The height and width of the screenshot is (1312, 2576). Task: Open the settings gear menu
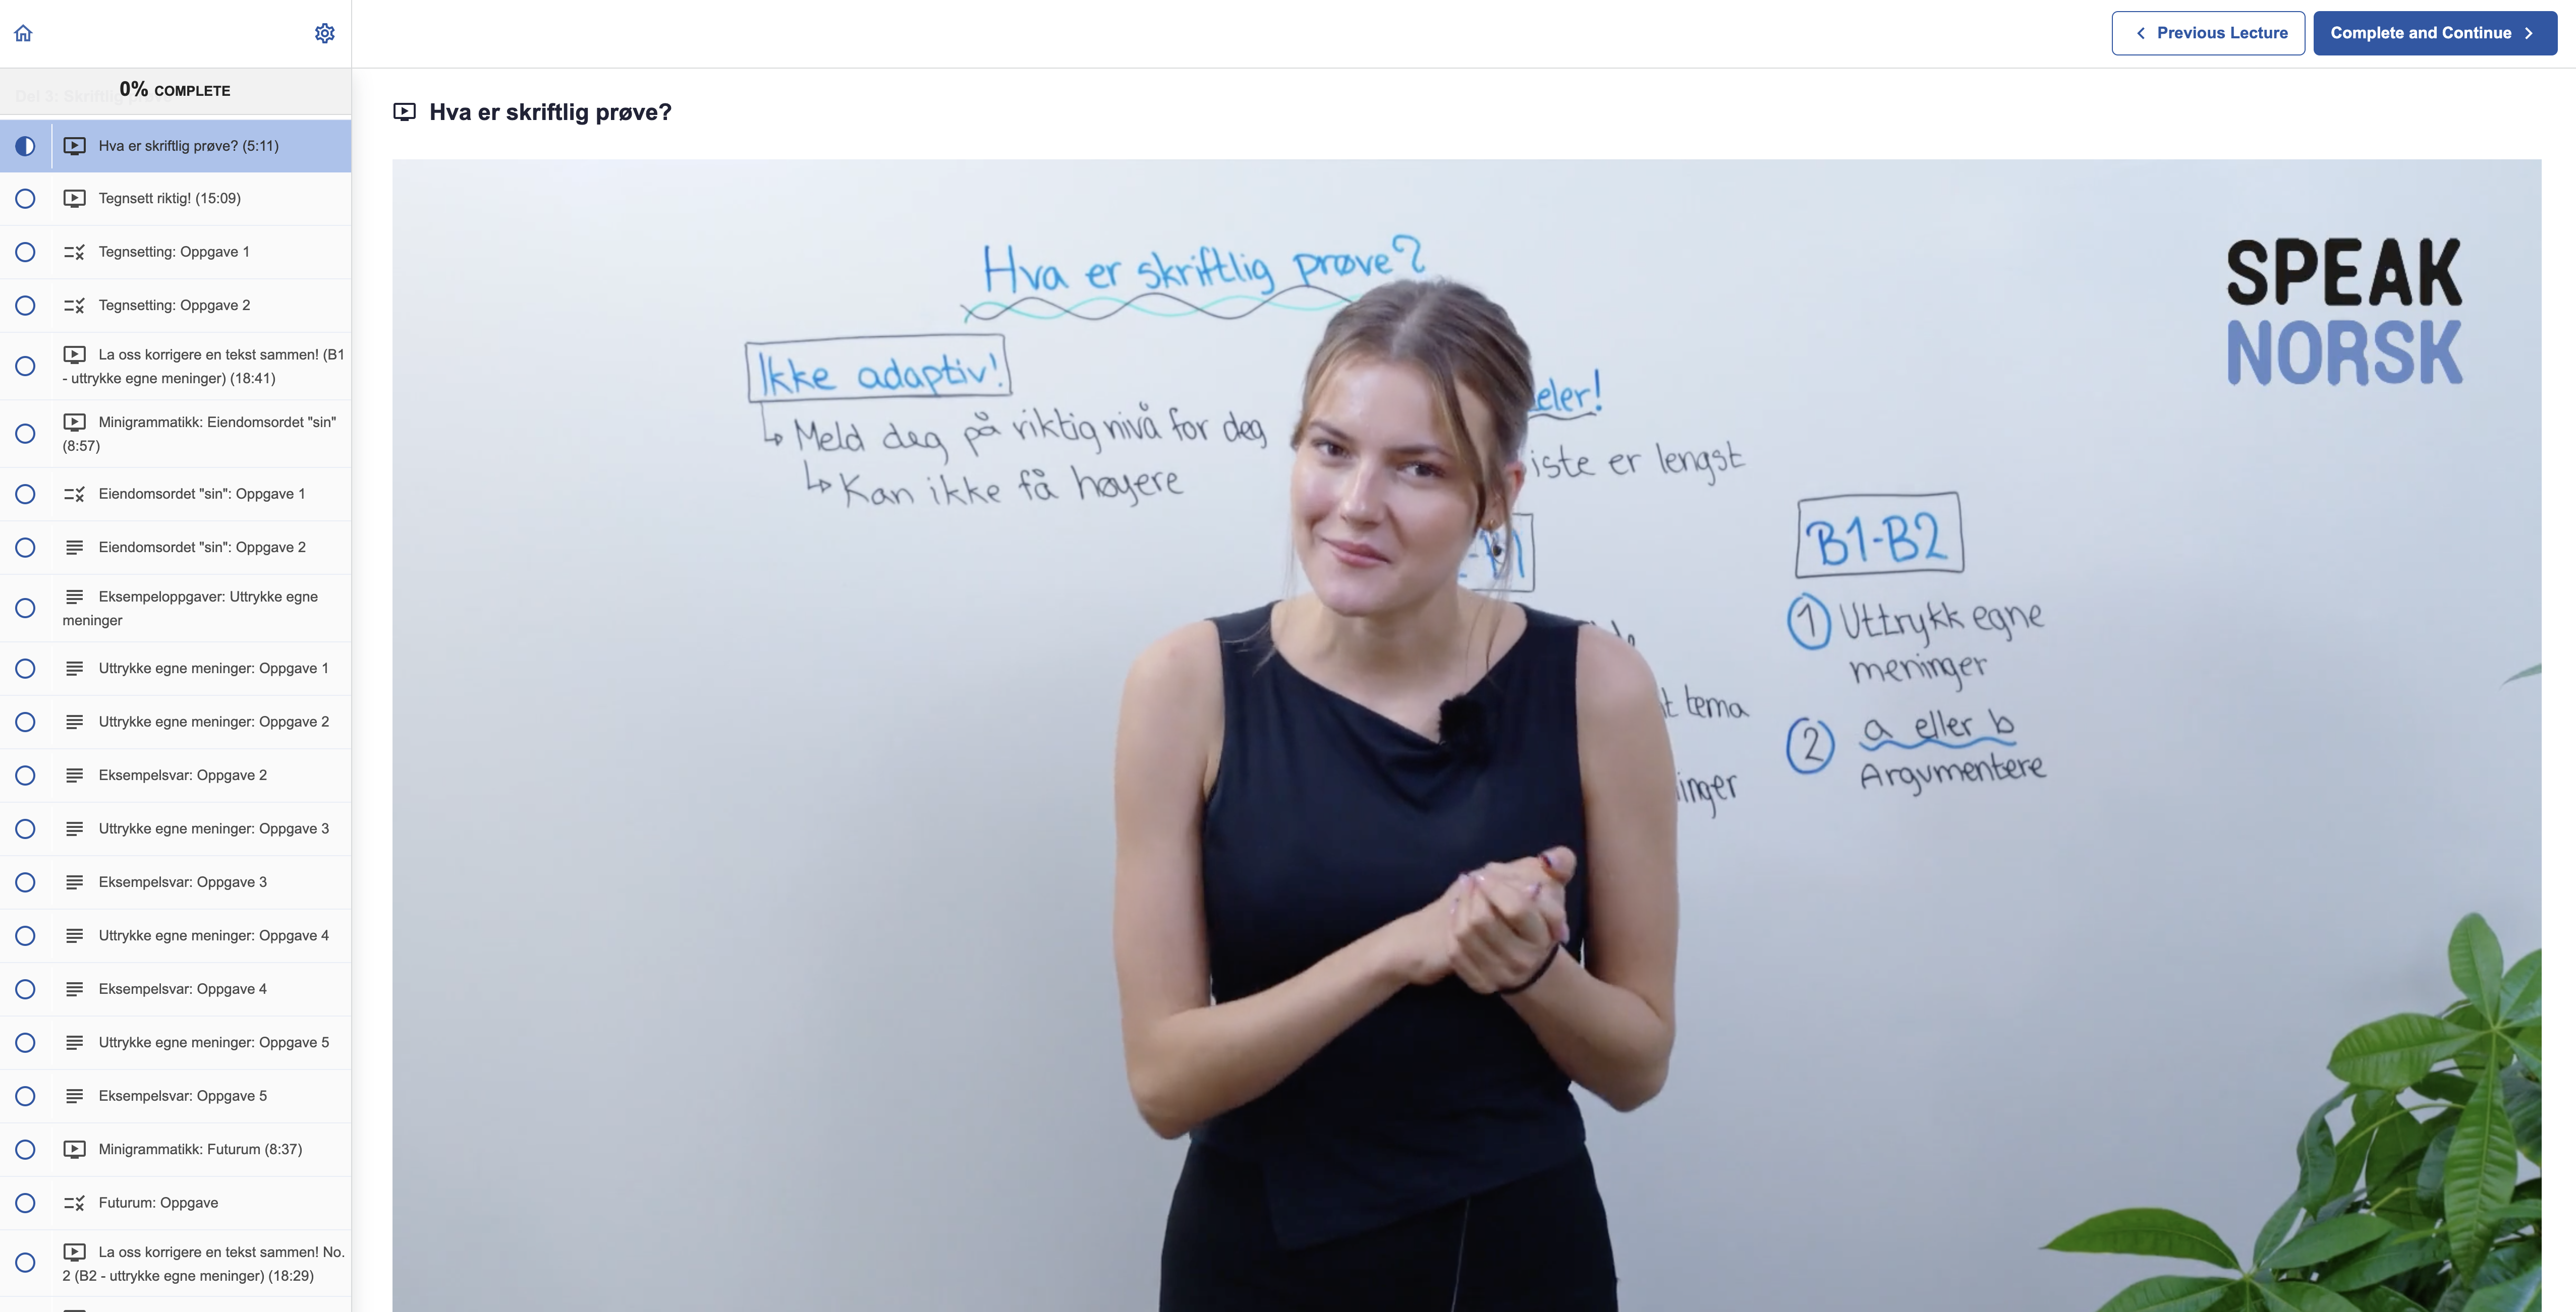click(324, 33)
